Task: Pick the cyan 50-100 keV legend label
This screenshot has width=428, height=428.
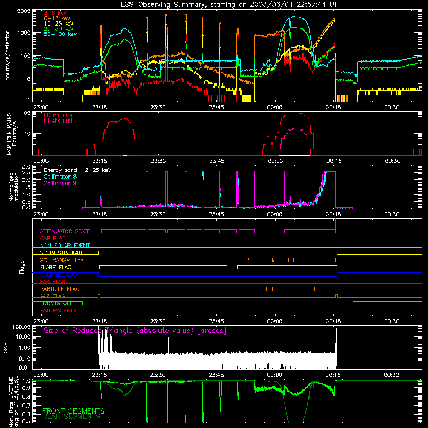Action: click(60, 34)
